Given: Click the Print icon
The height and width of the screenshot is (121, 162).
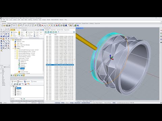Looking at the screenshot, I should tap(9, 26).
